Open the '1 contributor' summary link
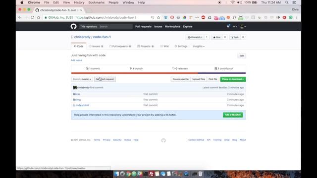The width and height of the screenshot is (317, 178). click(223, 69)
